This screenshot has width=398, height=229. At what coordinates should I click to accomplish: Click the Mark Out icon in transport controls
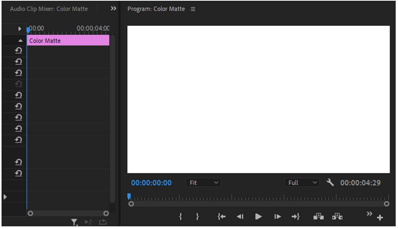197,216
